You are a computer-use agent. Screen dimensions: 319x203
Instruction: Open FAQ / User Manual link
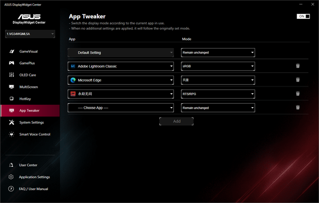click(x=33, y=189)
